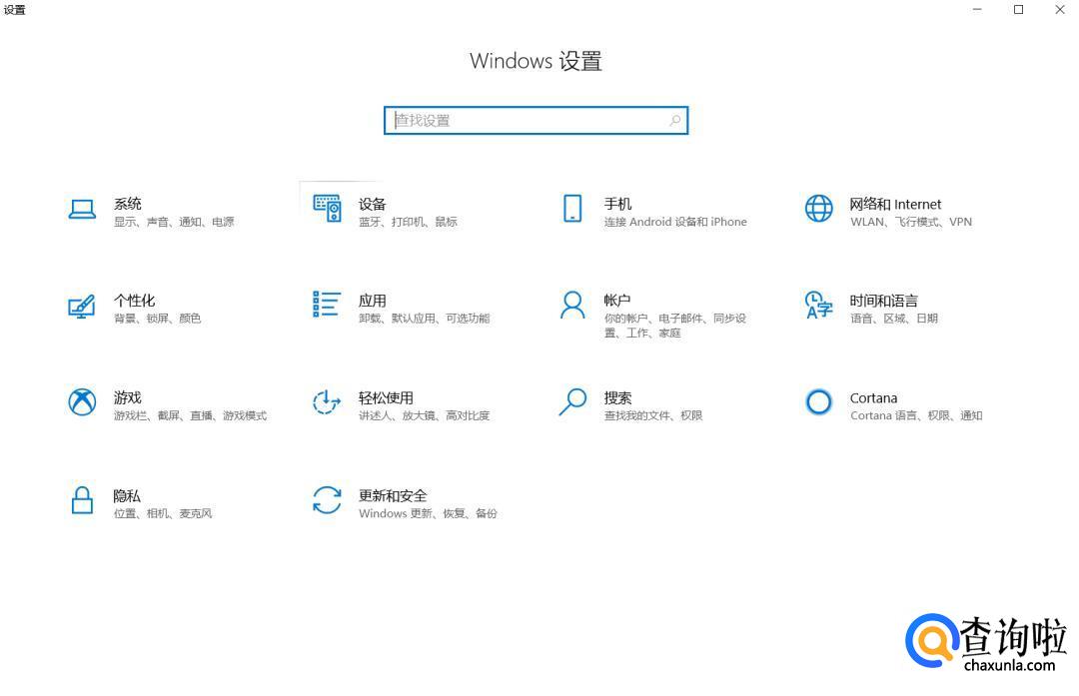Click the Time and Language icon
Viewport: 1079px width, 696px height.
point(818,306)
